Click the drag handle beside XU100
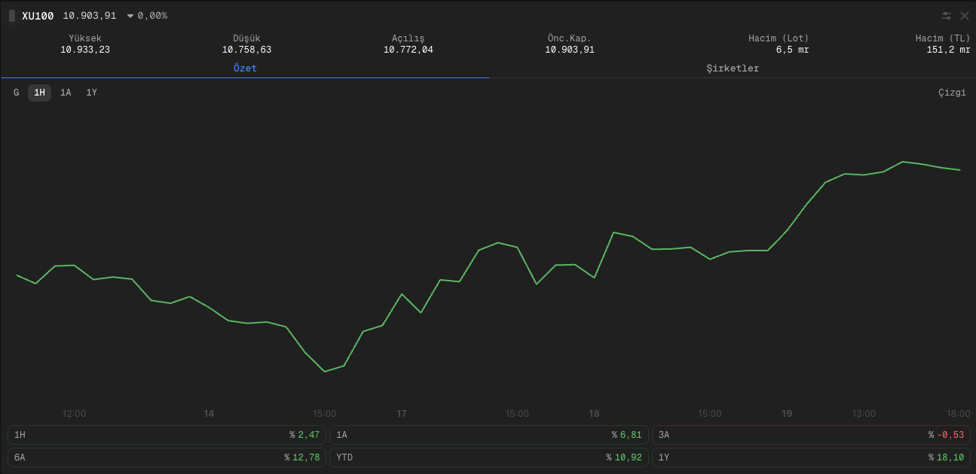The image size is (976, 474). pos(12,16)
